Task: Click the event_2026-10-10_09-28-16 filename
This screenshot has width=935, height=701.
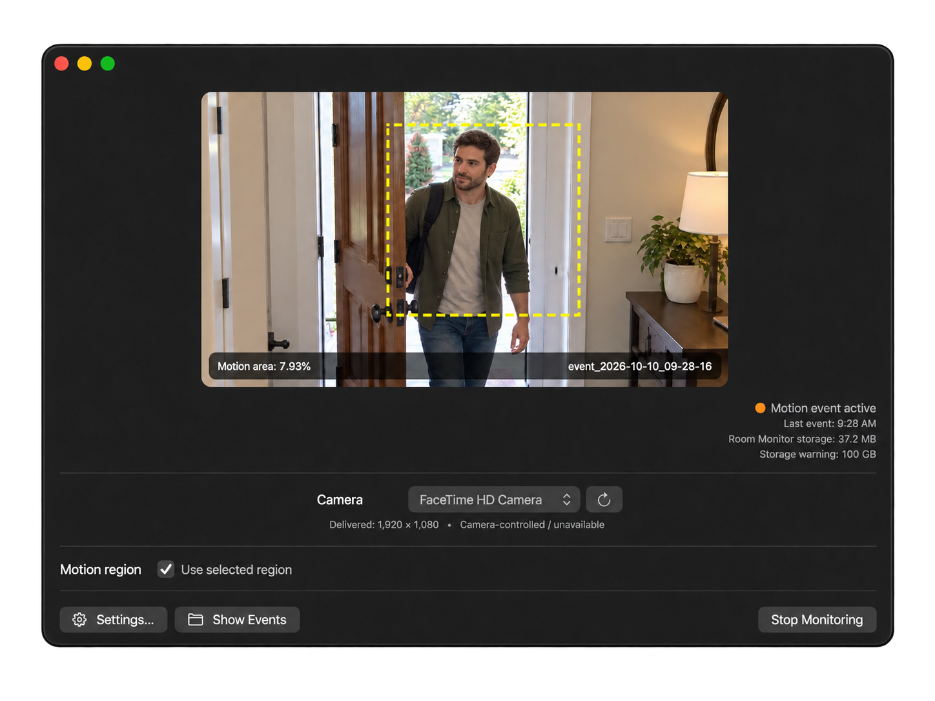Action: 640,366
